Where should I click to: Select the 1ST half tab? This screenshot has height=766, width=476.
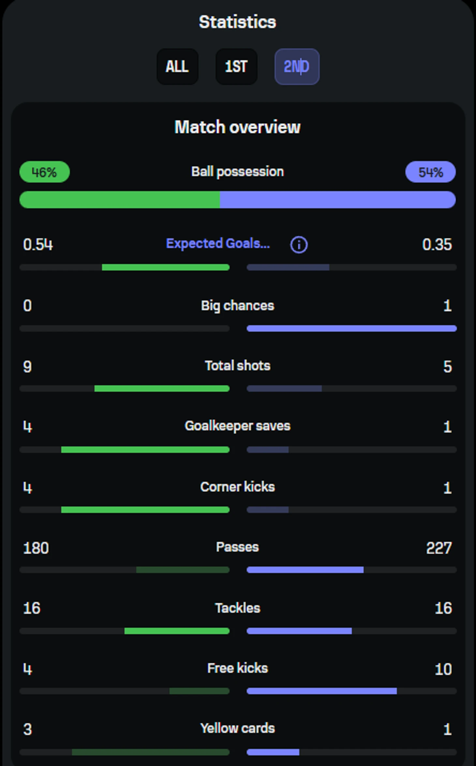[x=236, y=67]
